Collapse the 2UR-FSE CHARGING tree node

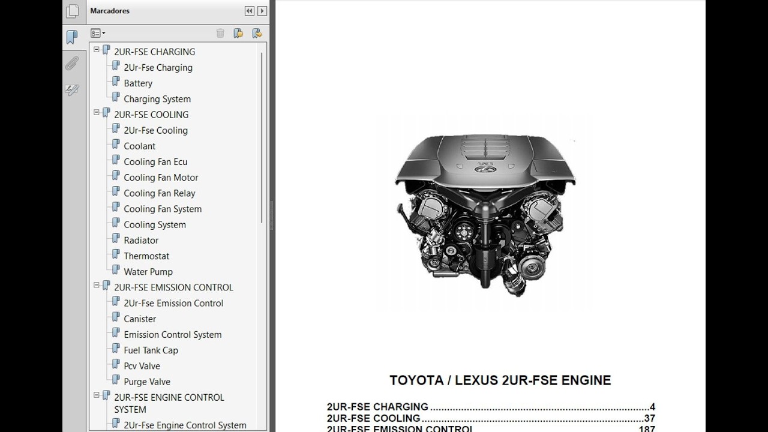pos(97,50)
